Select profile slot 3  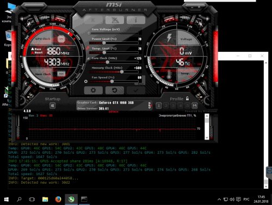(x=173, y=106)
